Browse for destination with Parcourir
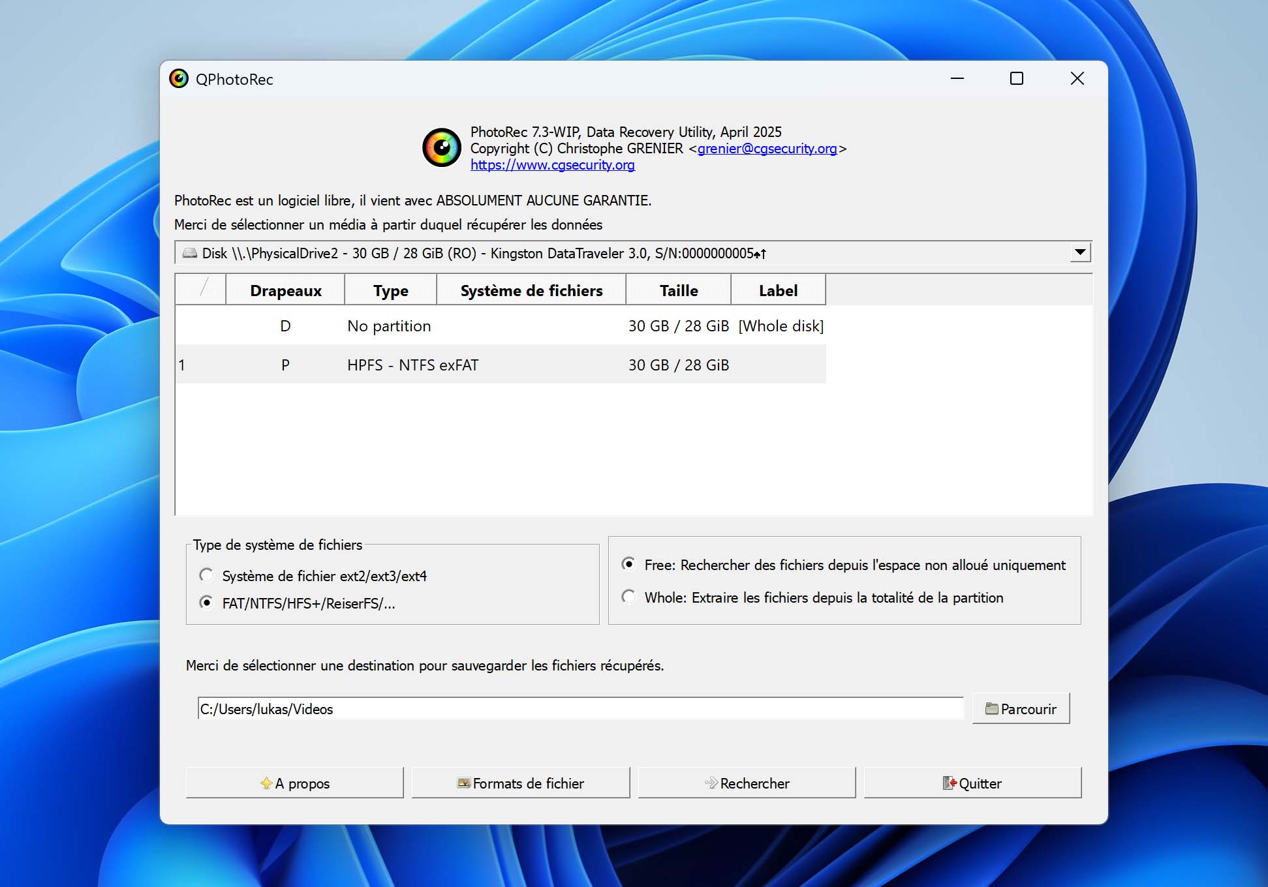Image resolution: width=1268 pixels, height=887 pixels. (x=1021, y=708)
